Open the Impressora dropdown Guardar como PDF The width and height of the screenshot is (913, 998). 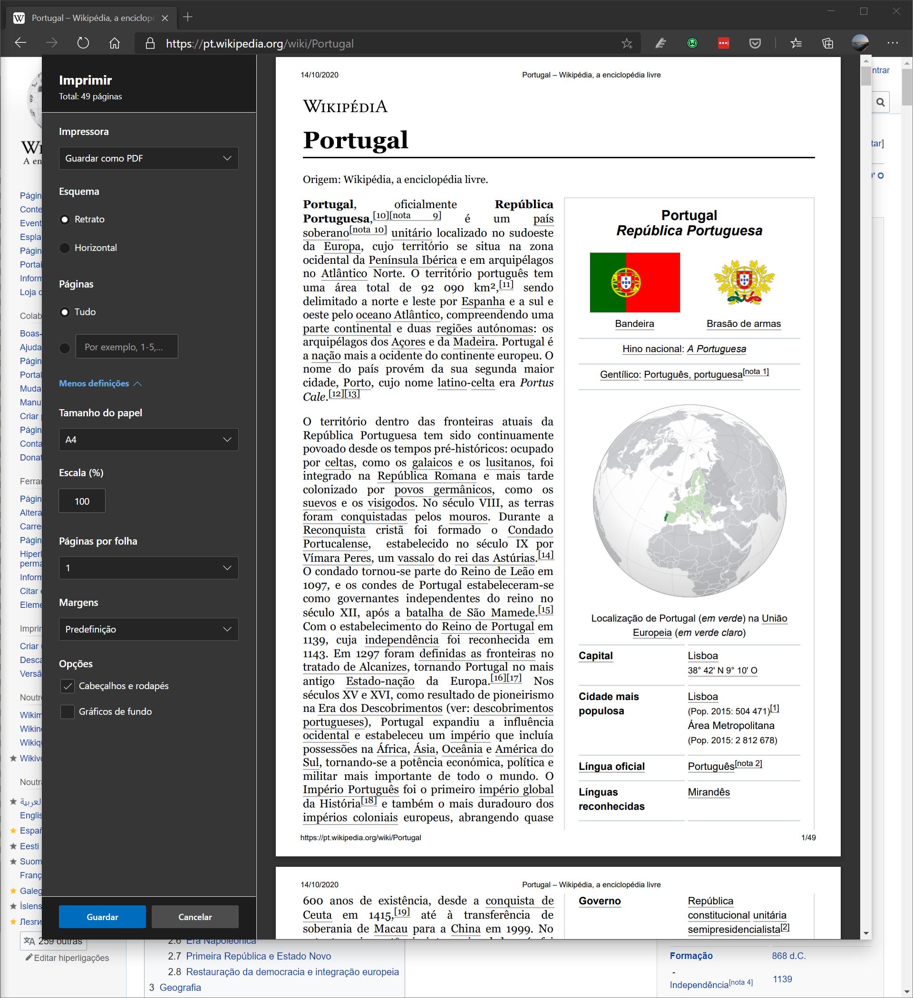149,158
